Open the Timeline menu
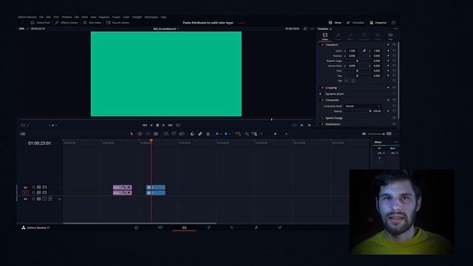Image resolution: width=473 pixels, height=266 pixels. (x=67, y=17)
